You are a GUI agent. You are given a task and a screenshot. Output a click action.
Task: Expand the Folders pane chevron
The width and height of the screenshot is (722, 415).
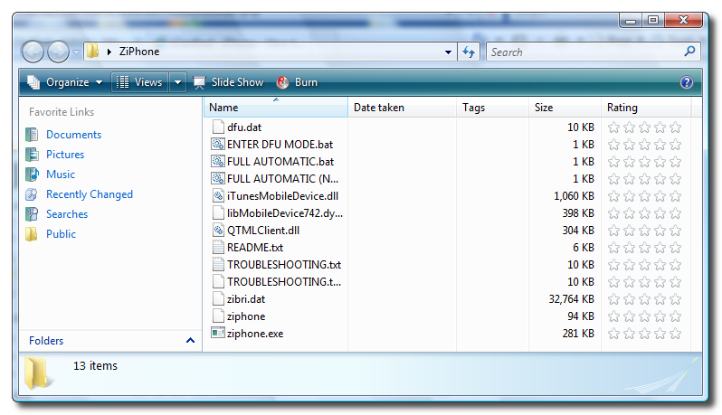coord(190,341)
